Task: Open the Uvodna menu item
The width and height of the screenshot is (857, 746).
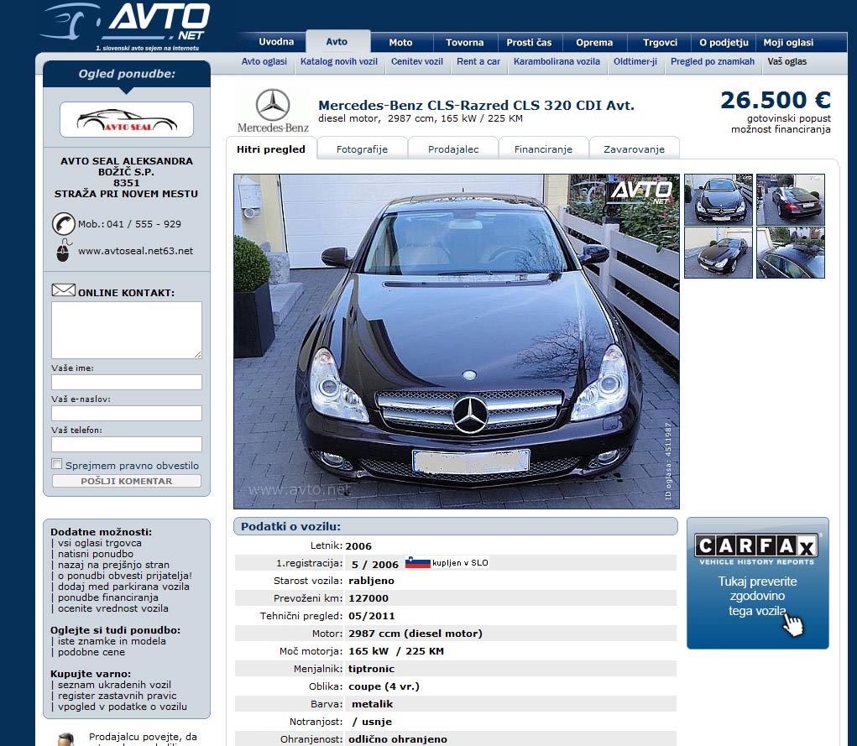Action: point(276,42)
